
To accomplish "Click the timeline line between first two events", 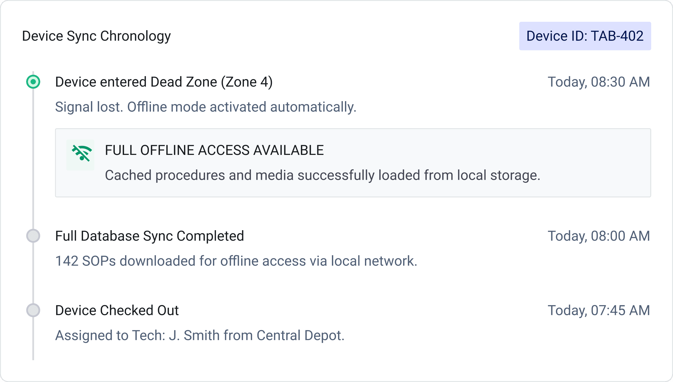I will point(33,159).
